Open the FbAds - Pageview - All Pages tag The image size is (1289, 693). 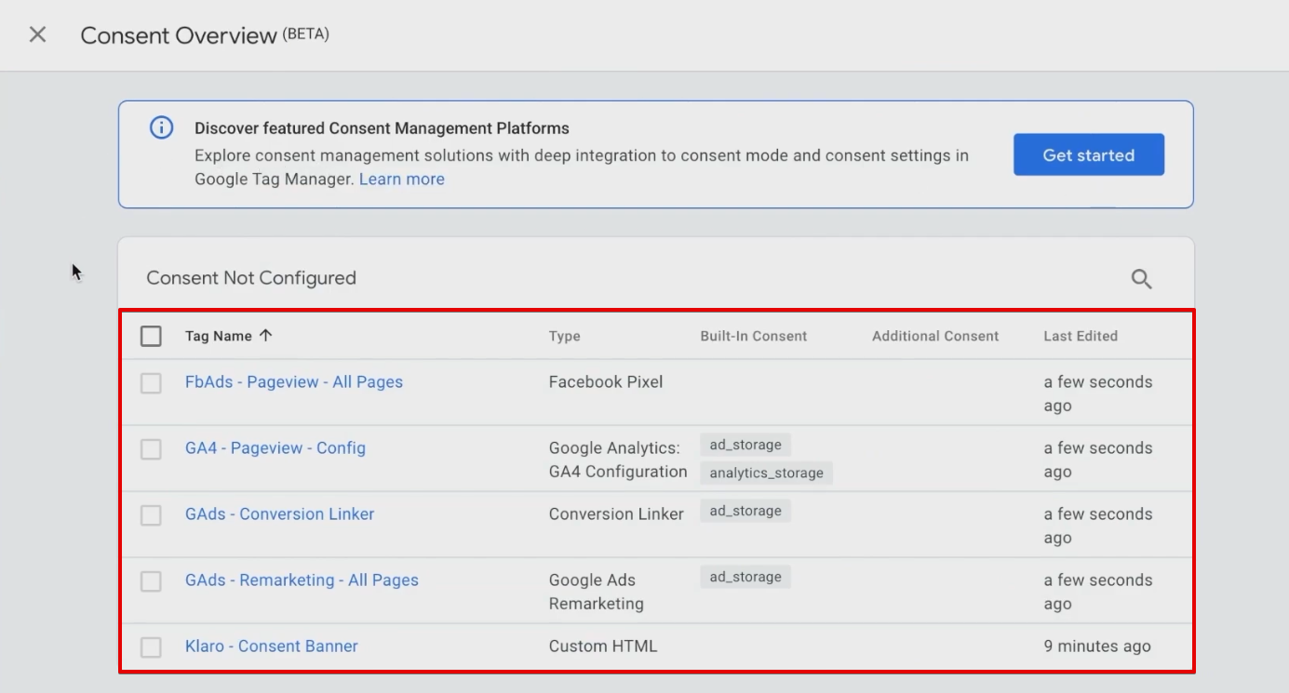(294, 382)
